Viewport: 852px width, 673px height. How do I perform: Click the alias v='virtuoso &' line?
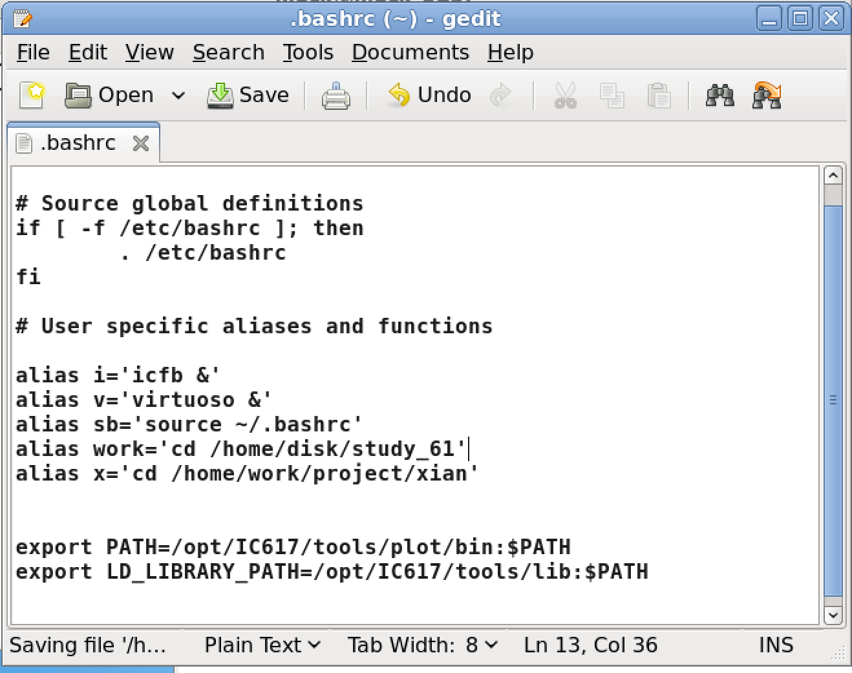(144, 400)
